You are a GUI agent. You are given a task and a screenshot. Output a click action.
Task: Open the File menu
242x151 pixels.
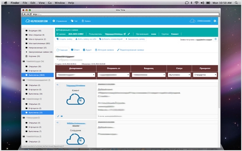tap(25, 3)
